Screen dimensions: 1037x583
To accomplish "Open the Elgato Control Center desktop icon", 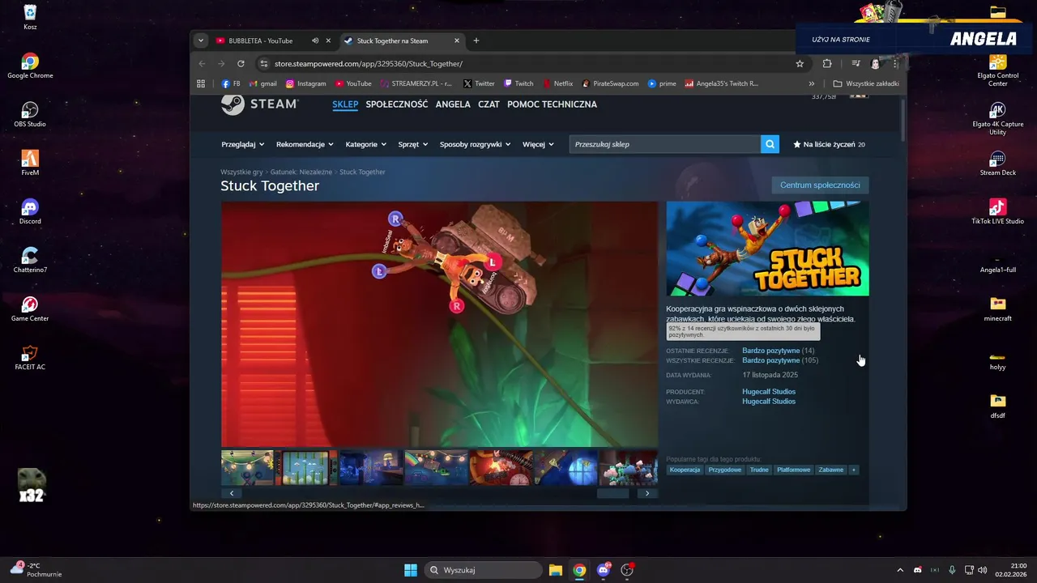I will tap(998, 70).
